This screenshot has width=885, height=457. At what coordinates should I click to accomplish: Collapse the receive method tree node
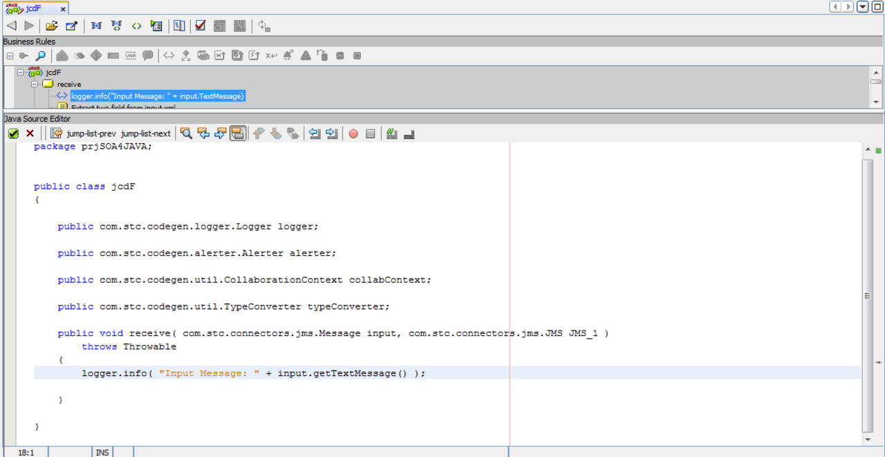[x=34, y=84]
